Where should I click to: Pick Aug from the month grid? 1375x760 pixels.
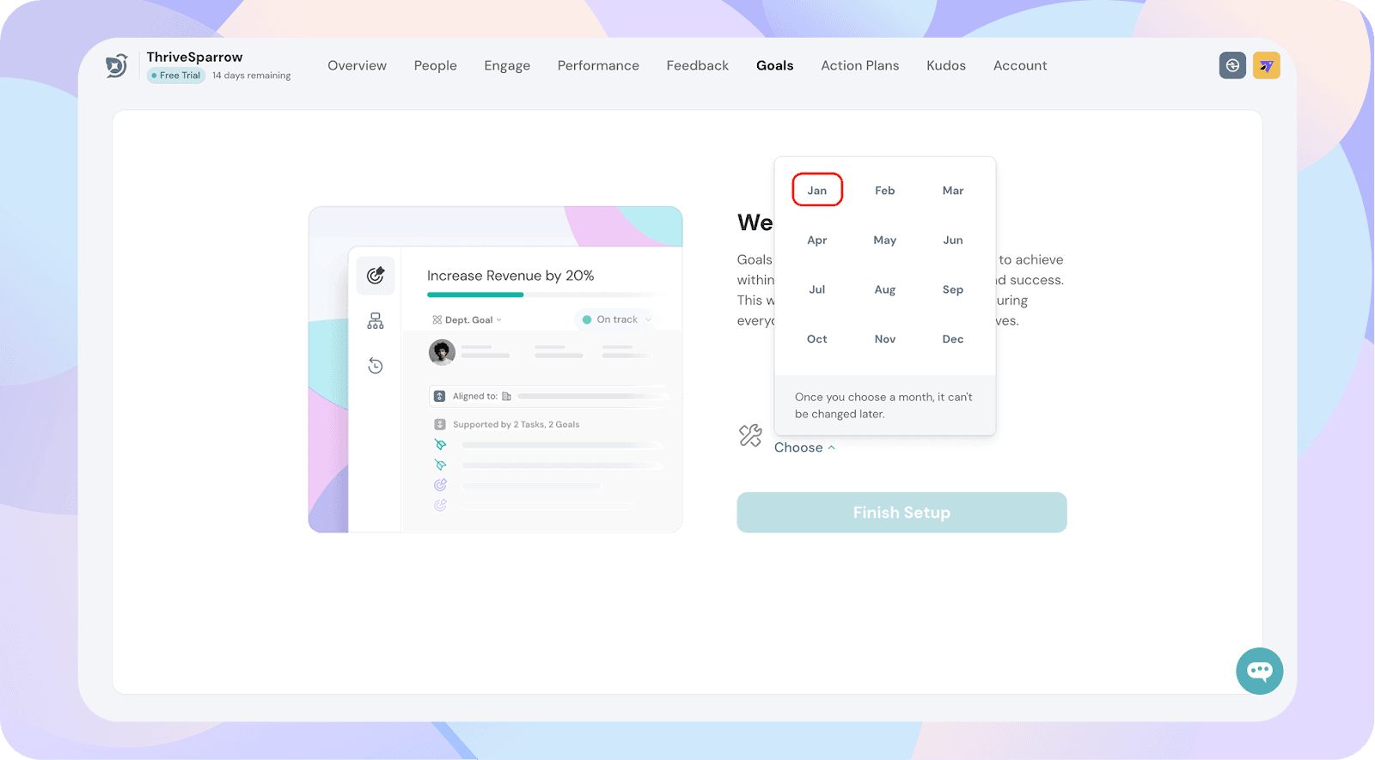point(884,290)
